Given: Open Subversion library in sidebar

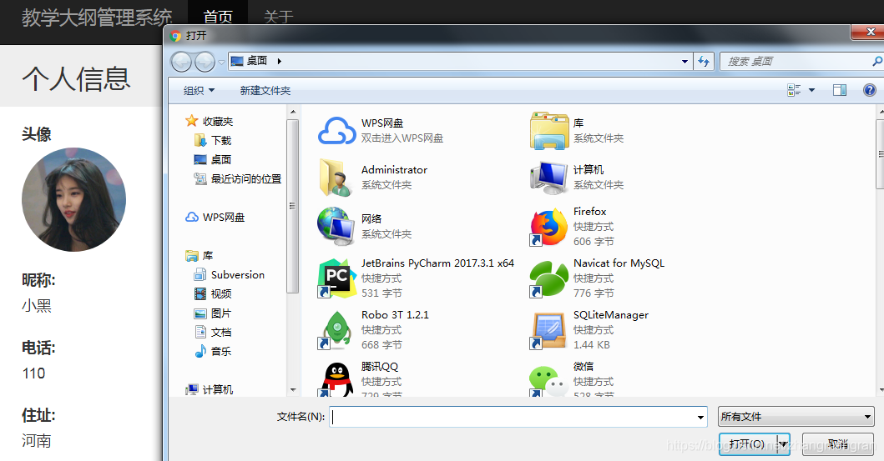Looking at the screenshot, I should [x=230, y=275].
